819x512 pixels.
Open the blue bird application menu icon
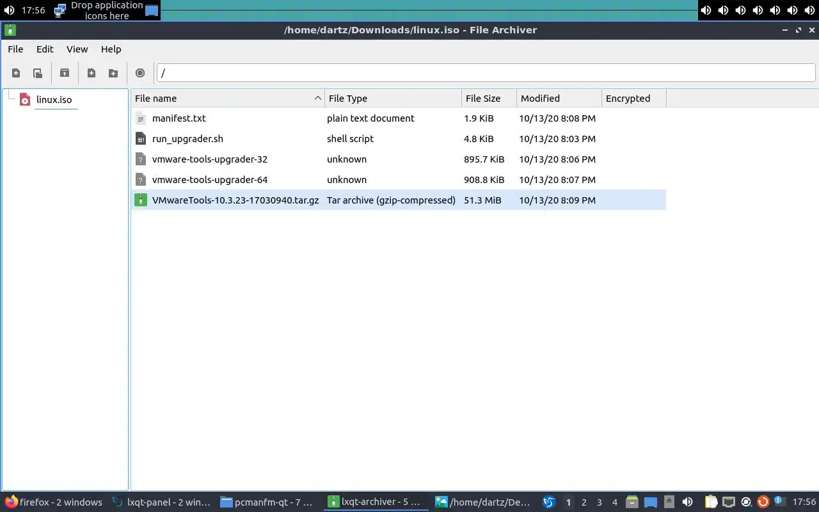pos(549,502)
